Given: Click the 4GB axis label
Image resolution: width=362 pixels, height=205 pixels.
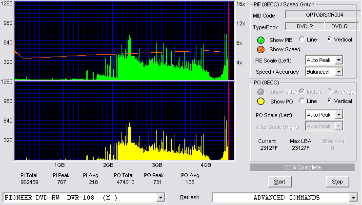Looking at the screenshot, I should (205, 165).
